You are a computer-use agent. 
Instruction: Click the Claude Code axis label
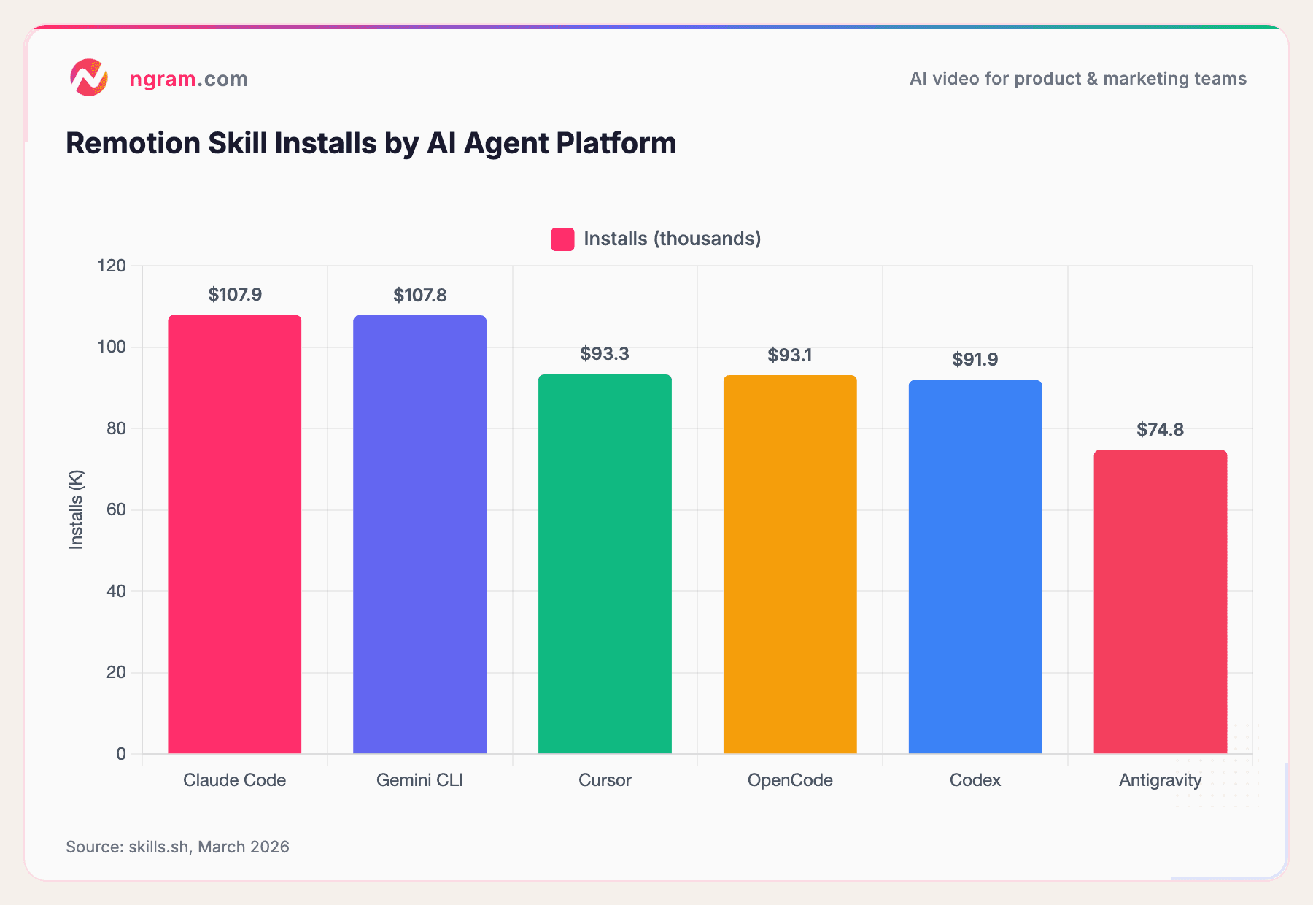click(x=234, y=779)
